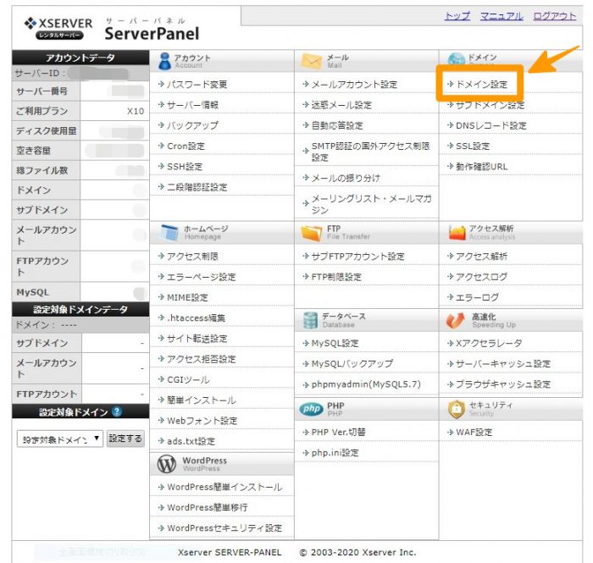Open サブドメイン設定
The height and width of the screenshot is (563, 593).
pyautogui.click(x=490, y=105)
